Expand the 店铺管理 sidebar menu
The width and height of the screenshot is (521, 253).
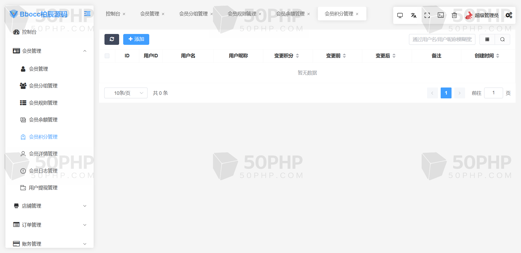(x=50, y=206)
